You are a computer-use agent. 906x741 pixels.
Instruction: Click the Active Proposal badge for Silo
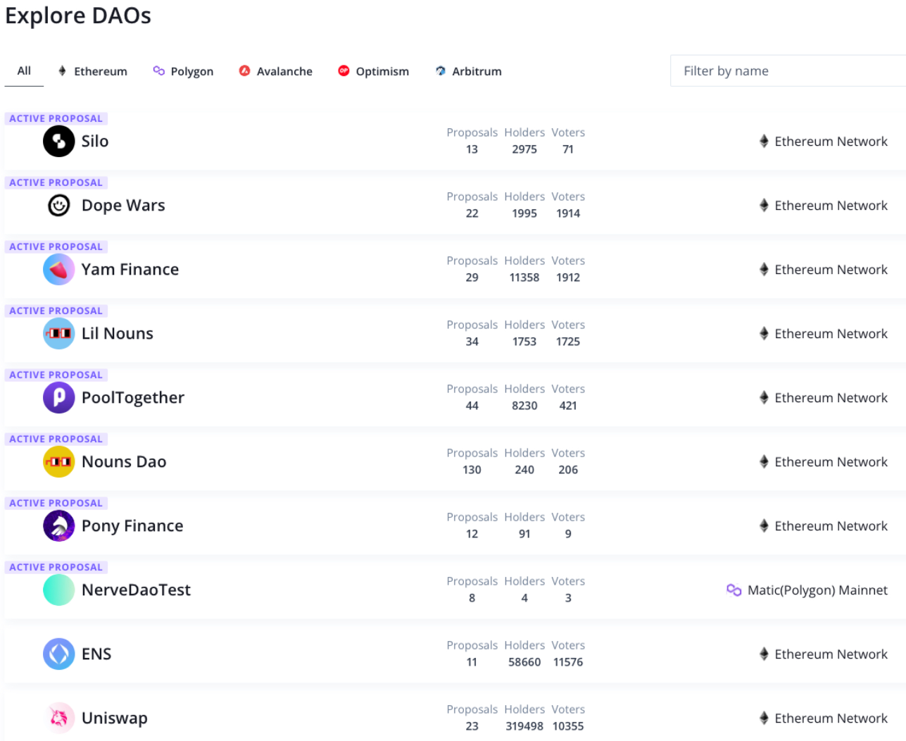point(56,118)
